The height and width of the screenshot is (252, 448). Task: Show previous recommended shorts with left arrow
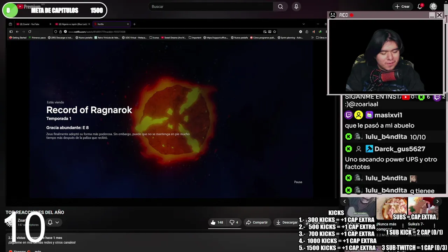click(x=344, y=201)
